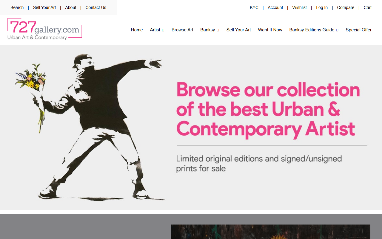
Task: Open the KYC link
Action: pos(254,7)
